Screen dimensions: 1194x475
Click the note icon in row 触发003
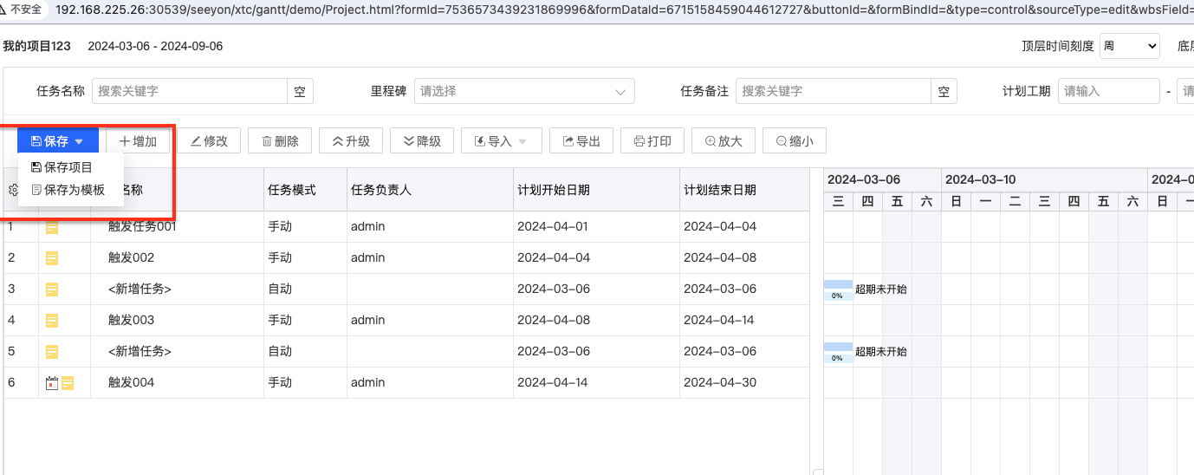coord(52,321)
